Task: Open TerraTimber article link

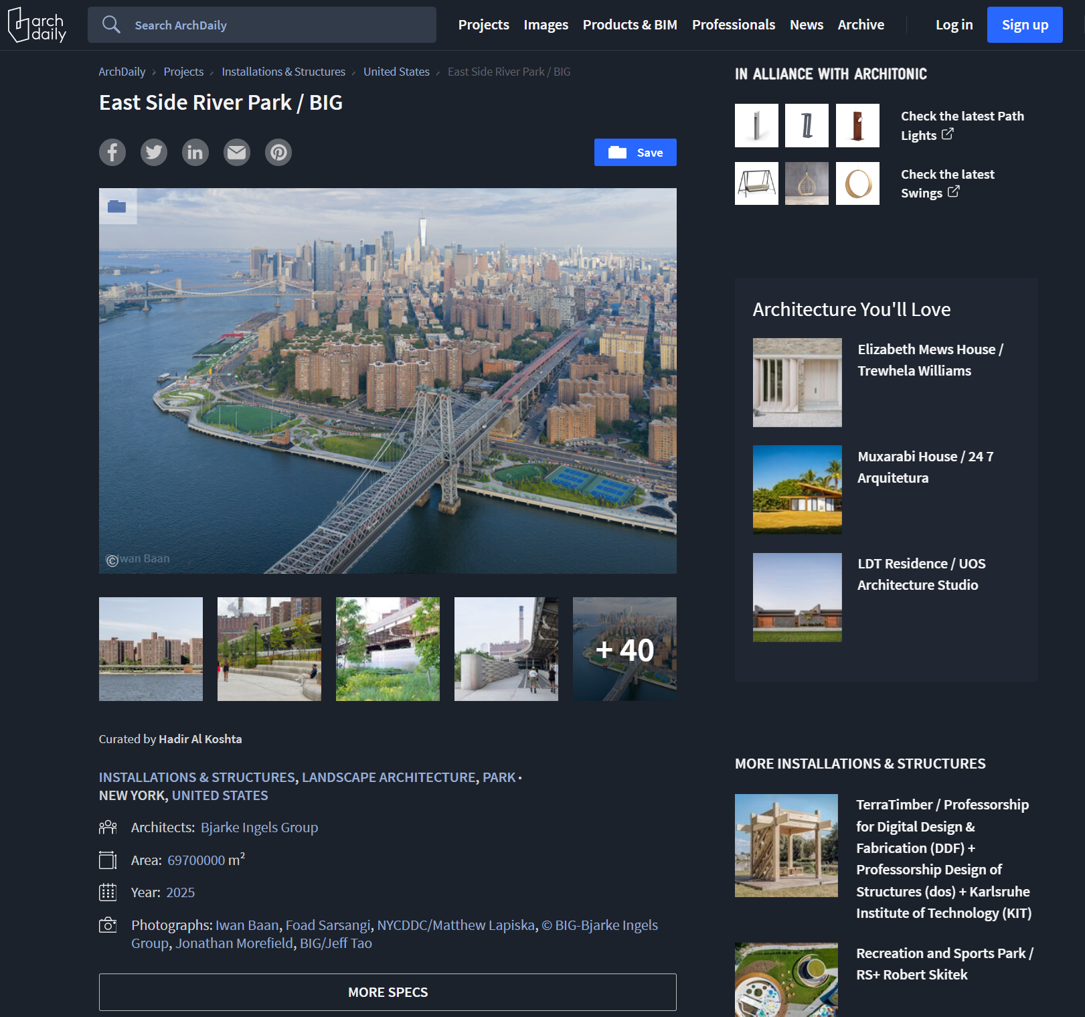Action: [944, 859]
